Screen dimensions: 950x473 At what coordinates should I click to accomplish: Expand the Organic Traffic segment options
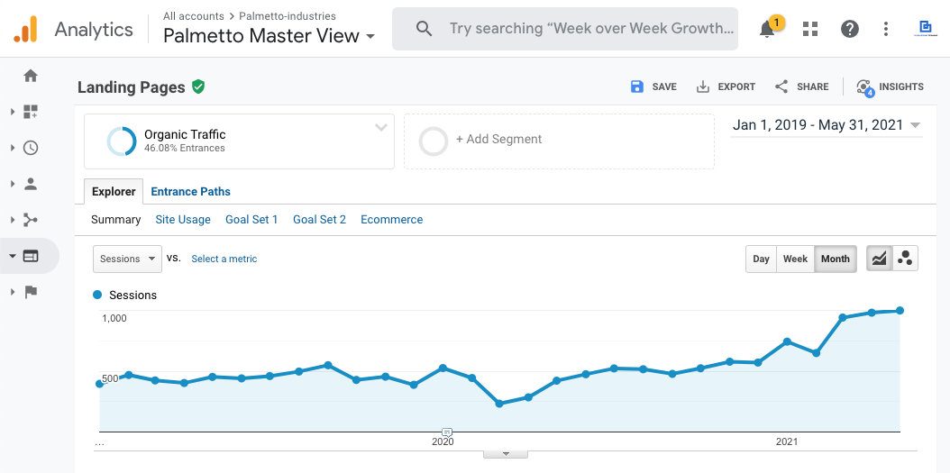click(381, 128)
